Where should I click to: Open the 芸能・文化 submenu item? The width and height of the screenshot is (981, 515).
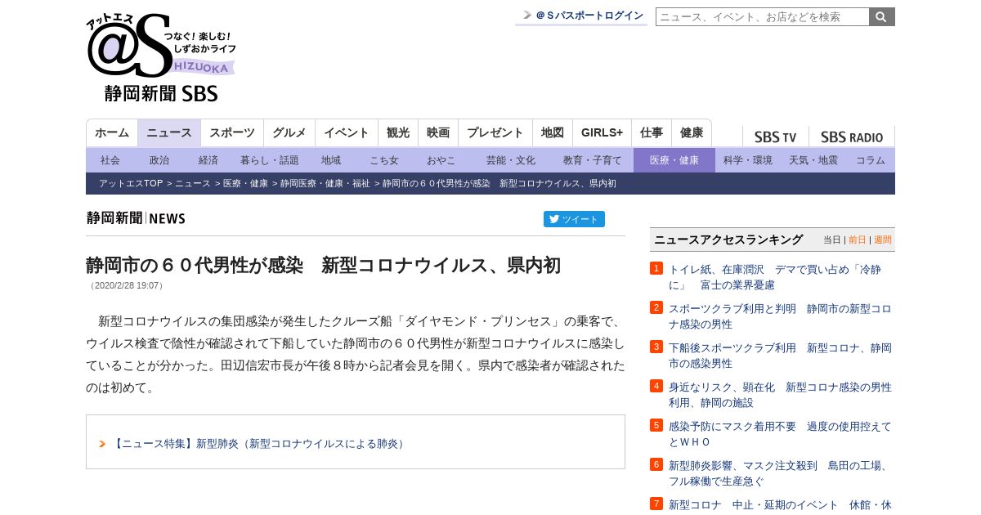(511, 160)
